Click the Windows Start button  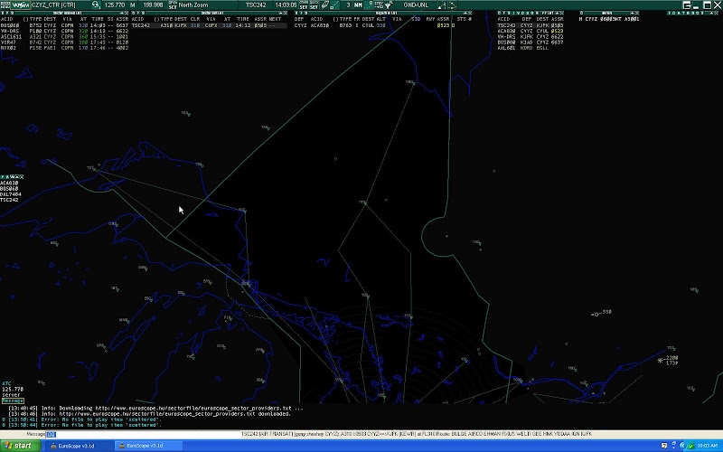click(17, 446)
